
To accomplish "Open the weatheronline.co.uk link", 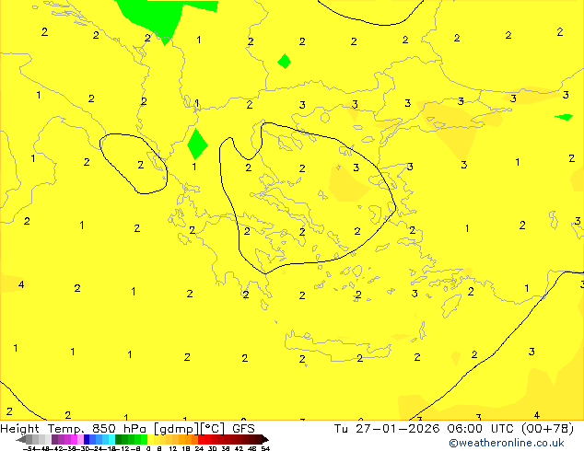I will click(507, 443).
